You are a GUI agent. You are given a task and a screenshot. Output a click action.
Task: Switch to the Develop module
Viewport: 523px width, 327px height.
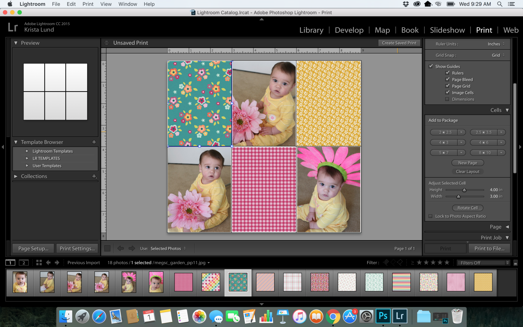click(x=349, y=30)
